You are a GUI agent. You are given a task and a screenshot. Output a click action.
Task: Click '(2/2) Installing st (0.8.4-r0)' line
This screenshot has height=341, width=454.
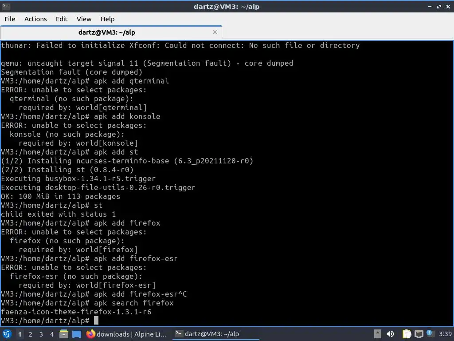coord(67,170)
